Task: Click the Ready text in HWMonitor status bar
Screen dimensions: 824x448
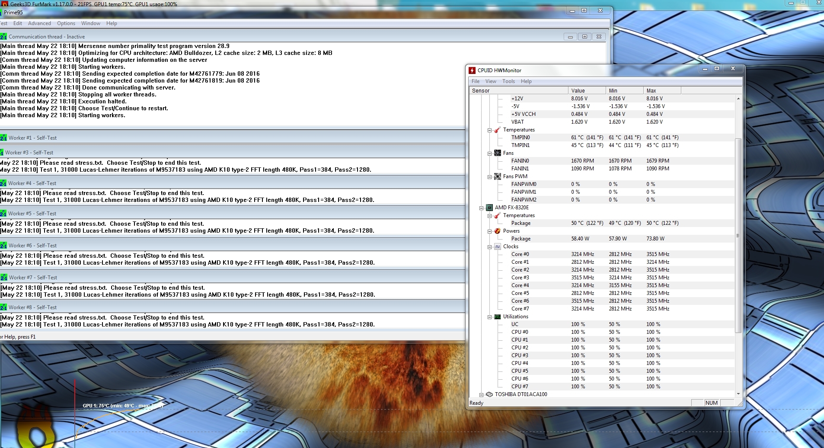Action: (476, 403)
